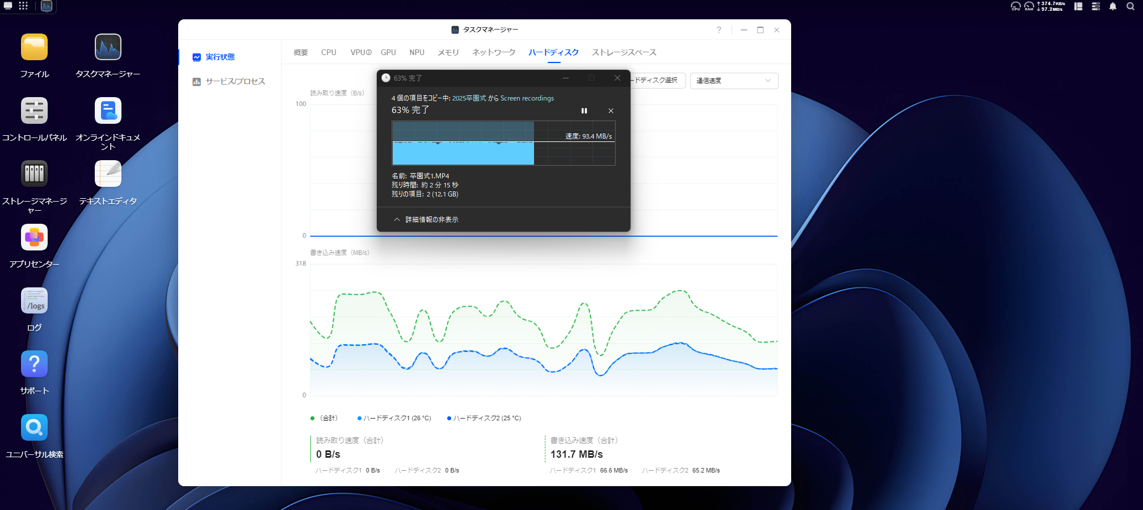1143x510 pixels.
Task: Open the アプリセンター icon
Action: click(34, 238)
